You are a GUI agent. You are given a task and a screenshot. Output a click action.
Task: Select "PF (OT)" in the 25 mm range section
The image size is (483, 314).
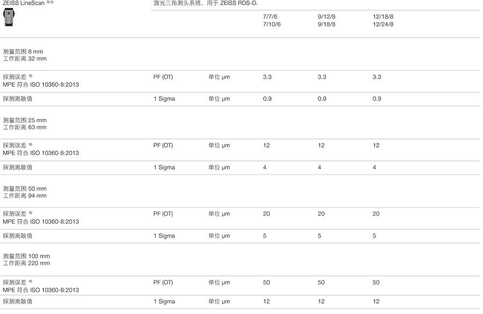163,145
